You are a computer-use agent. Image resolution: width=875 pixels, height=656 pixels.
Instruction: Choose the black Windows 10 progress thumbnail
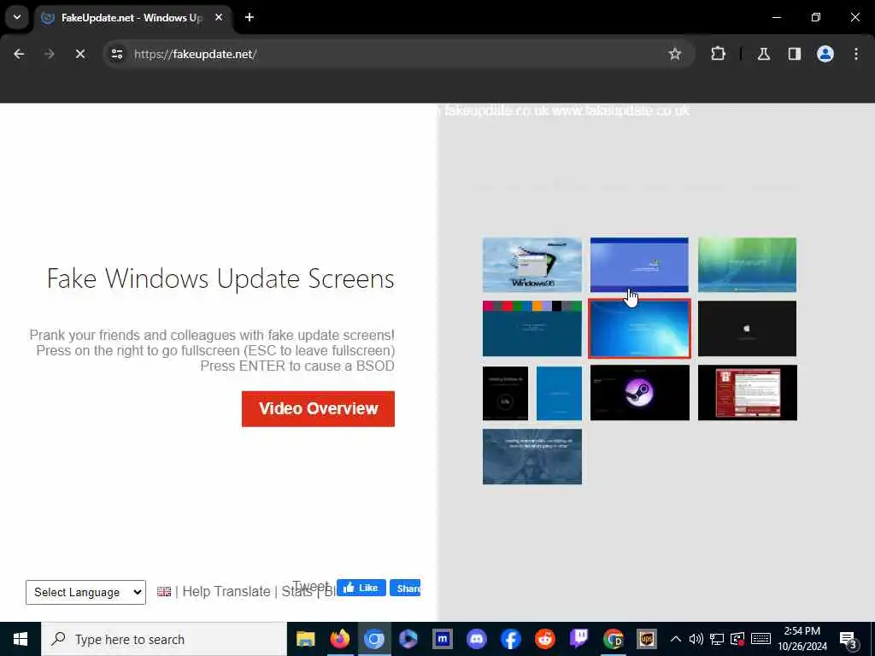505,393
